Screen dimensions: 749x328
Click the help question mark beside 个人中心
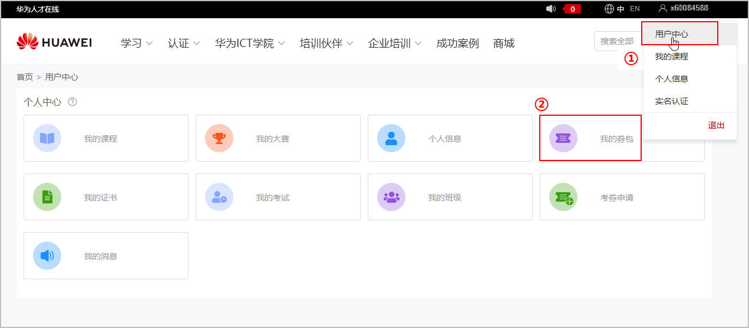click(72, 102)
